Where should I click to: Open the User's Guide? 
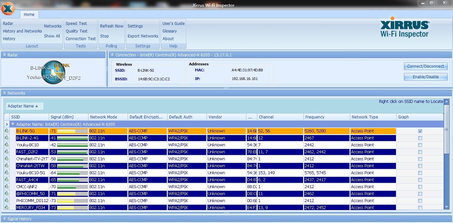tap(173, 24)
